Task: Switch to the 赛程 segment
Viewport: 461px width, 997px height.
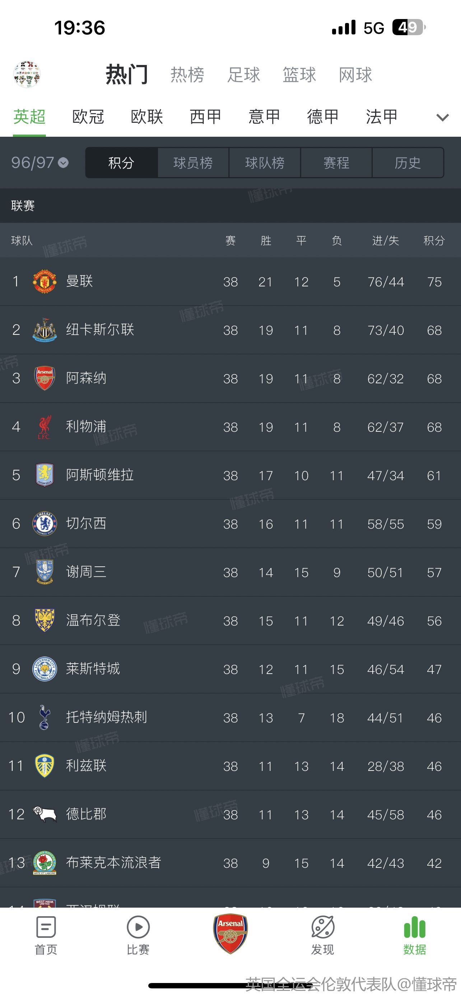Action: click(336, 163)
